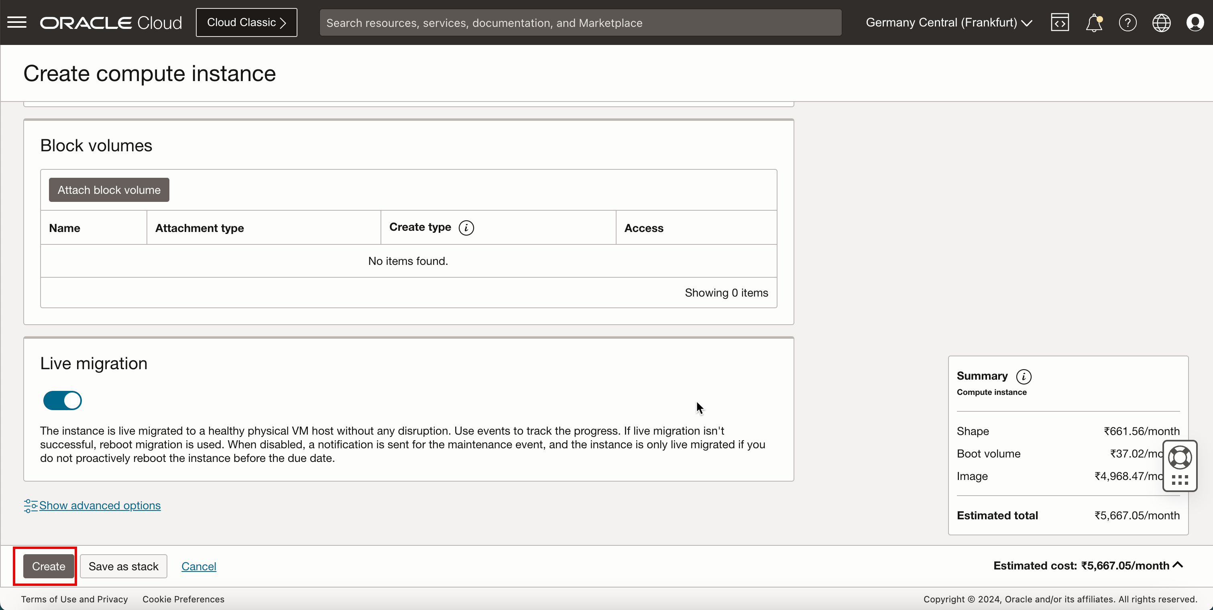Enable or disable live migration setting
The height and width of the screenshot is (610, 1213).
click(x=61, y=401)
